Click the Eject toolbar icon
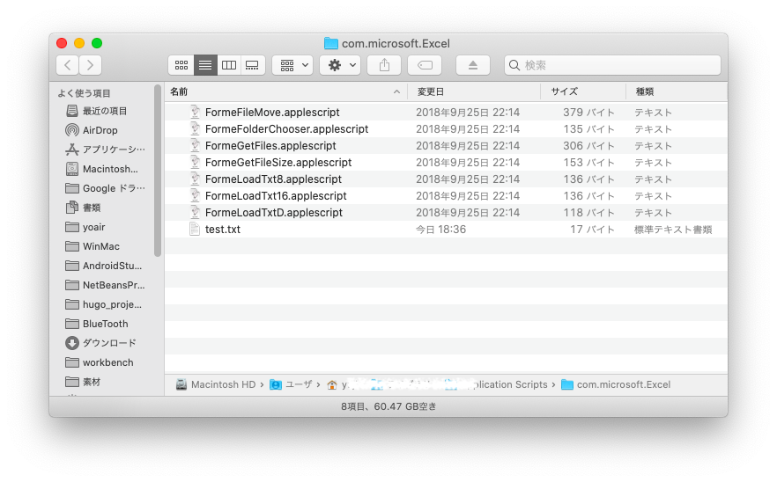The image size is (777, 482). pos(473,65)
